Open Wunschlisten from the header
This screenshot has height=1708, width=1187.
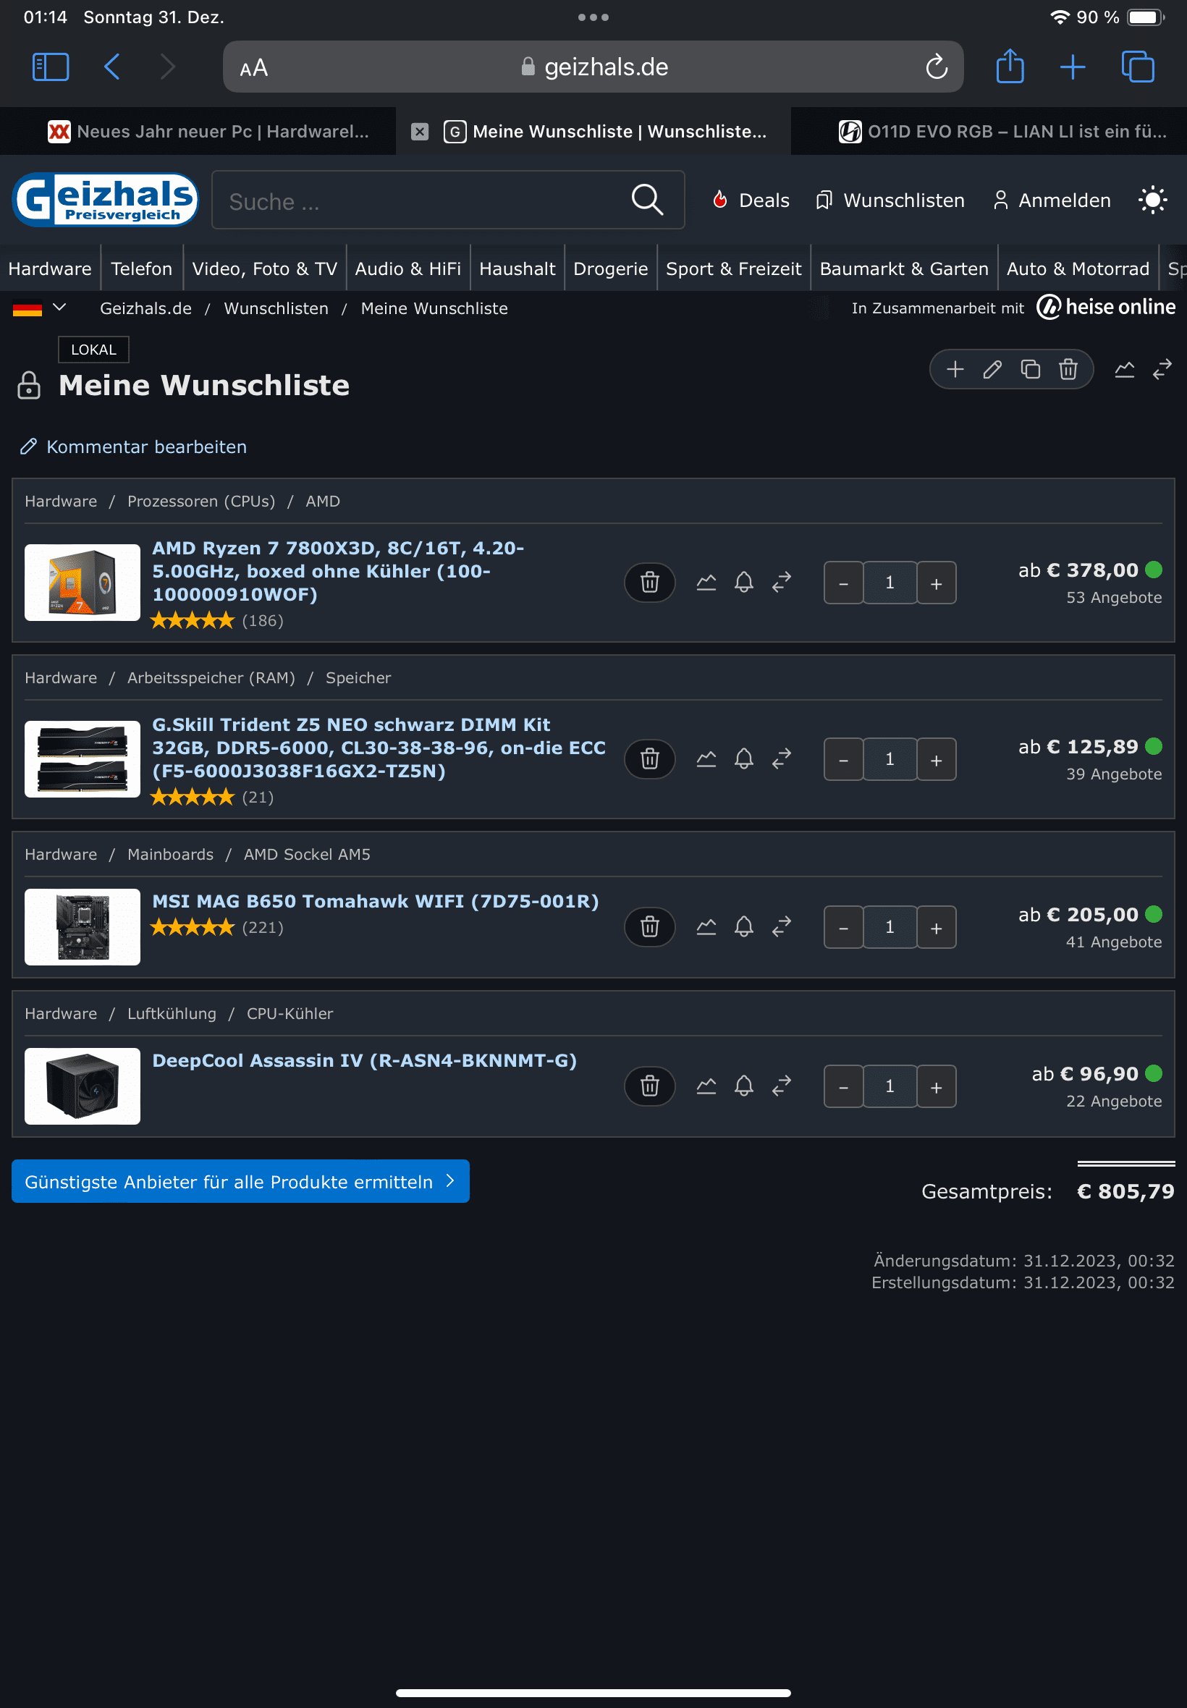(890, 200)
